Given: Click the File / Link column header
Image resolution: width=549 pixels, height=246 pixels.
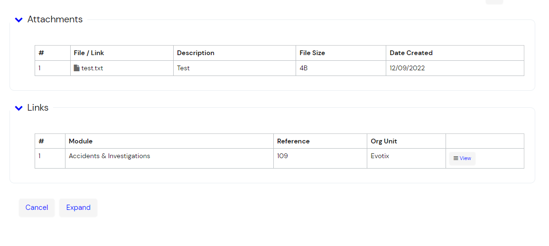Looking at the screenshot, I should (89, 53).
